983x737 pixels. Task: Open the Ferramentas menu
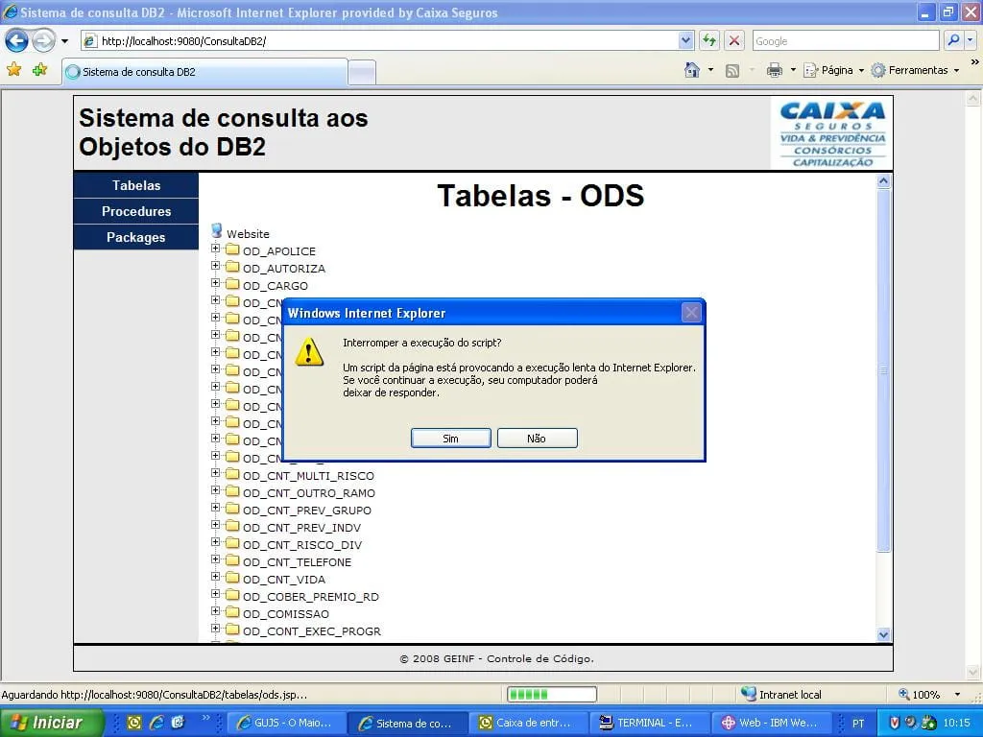pyautogui.click(x=916, y=70)
